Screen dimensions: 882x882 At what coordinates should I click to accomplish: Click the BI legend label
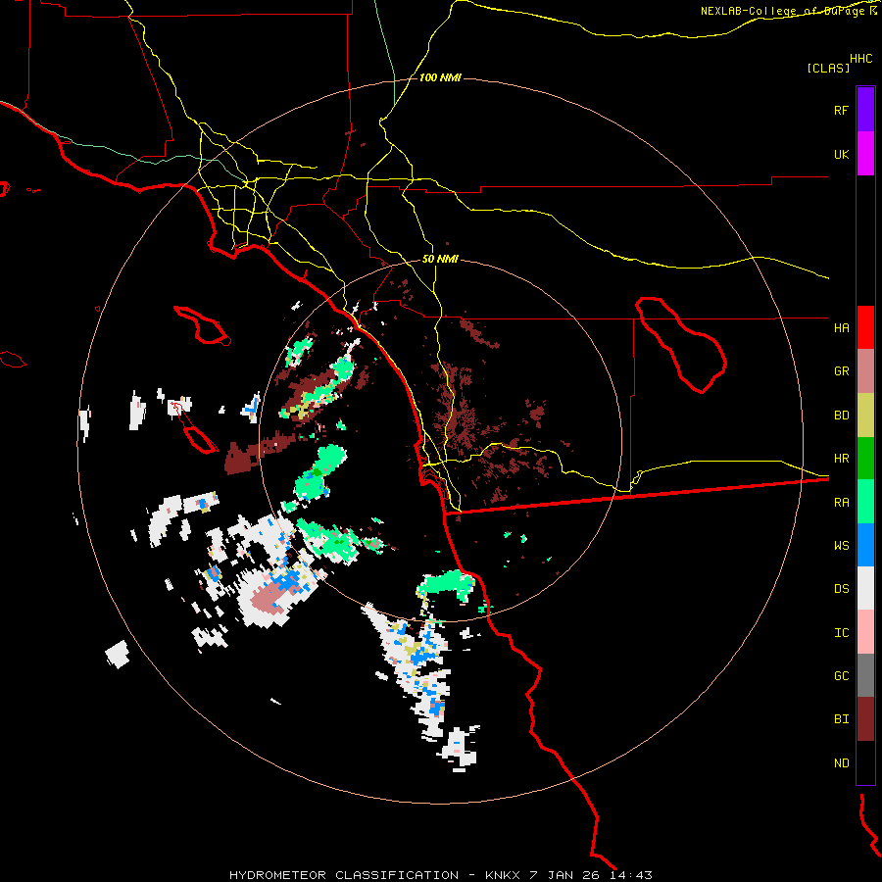tap(841, 719)
